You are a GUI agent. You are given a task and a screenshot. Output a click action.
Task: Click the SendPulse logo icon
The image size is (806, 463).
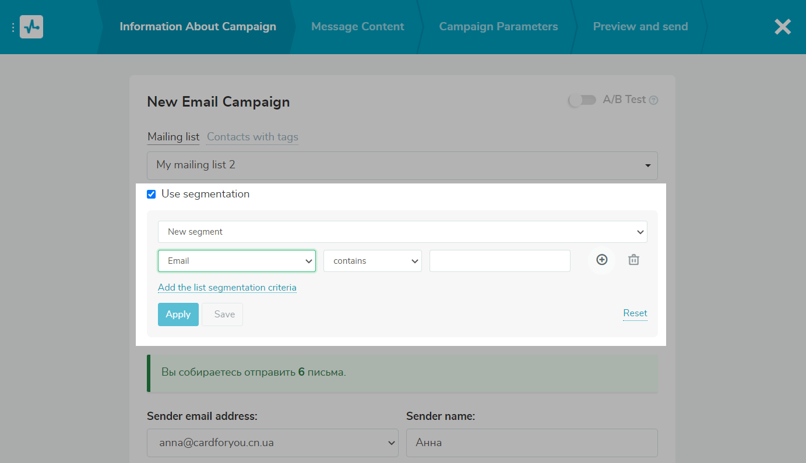pyautogui.click(x=31, y=27)
